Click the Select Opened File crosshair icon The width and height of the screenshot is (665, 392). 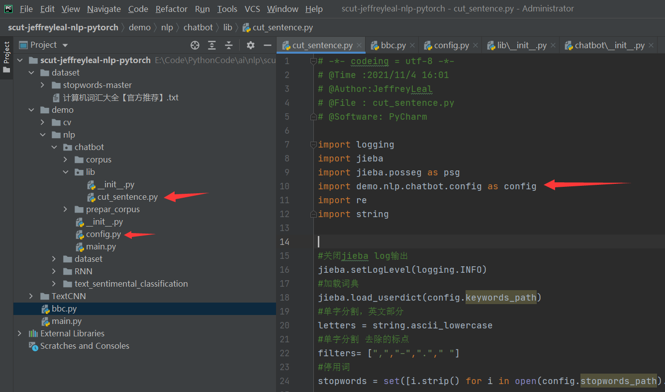click(195, 45)
